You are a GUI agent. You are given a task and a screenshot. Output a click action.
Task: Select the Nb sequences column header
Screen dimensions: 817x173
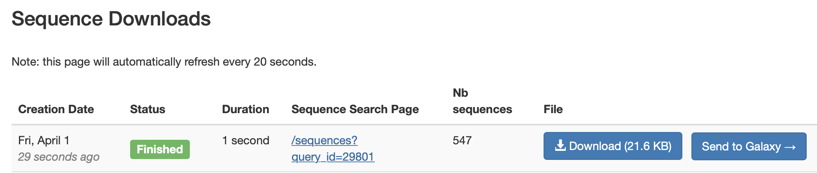pos(482,101)
